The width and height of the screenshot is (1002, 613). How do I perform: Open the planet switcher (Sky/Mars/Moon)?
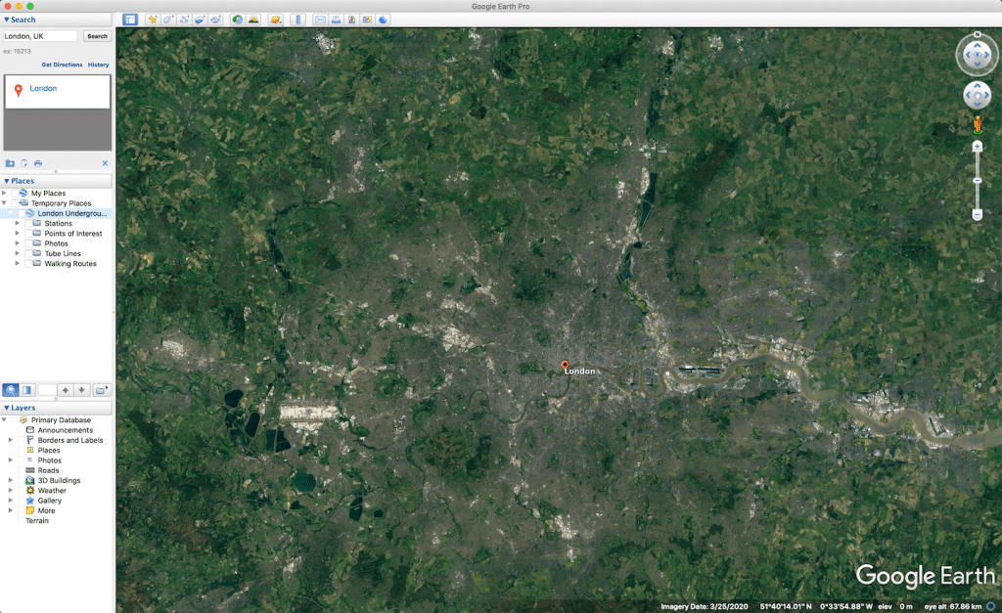275,20
